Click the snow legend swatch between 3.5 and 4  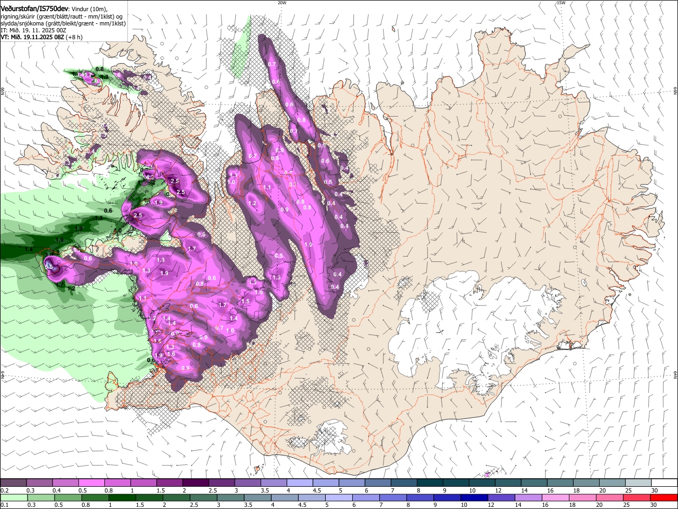point(274,482)
